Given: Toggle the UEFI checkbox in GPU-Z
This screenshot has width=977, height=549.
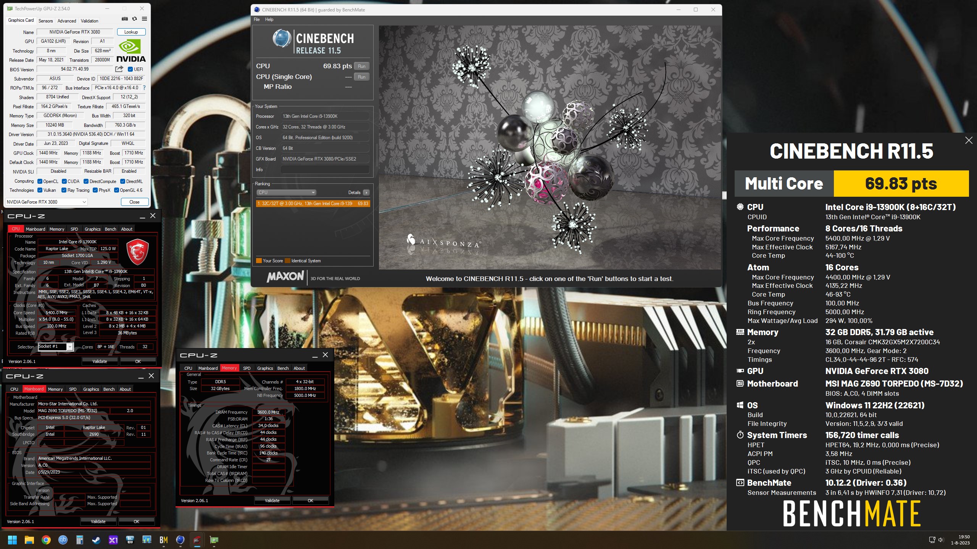Looking at the screenshot, I should [130, 69].
